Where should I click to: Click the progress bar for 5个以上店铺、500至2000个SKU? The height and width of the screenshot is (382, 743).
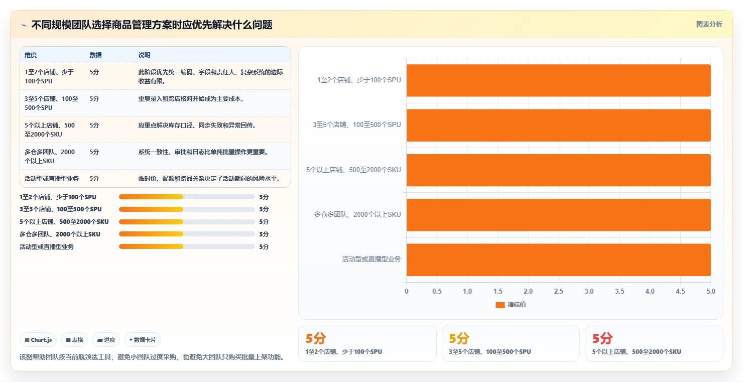point(187,222)
